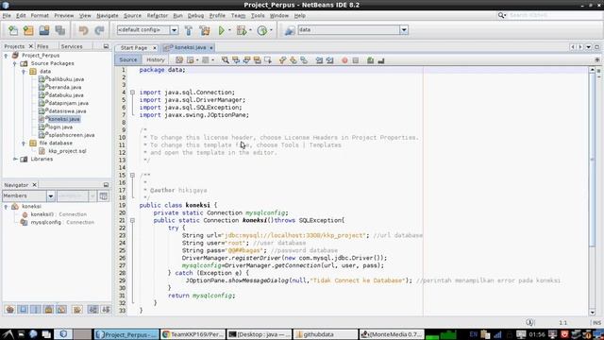Image resolution: width=604 pixels, height=340 pixels.
Task: Click the editor Find Selection magnifier icon
Action: coord(225,60)
